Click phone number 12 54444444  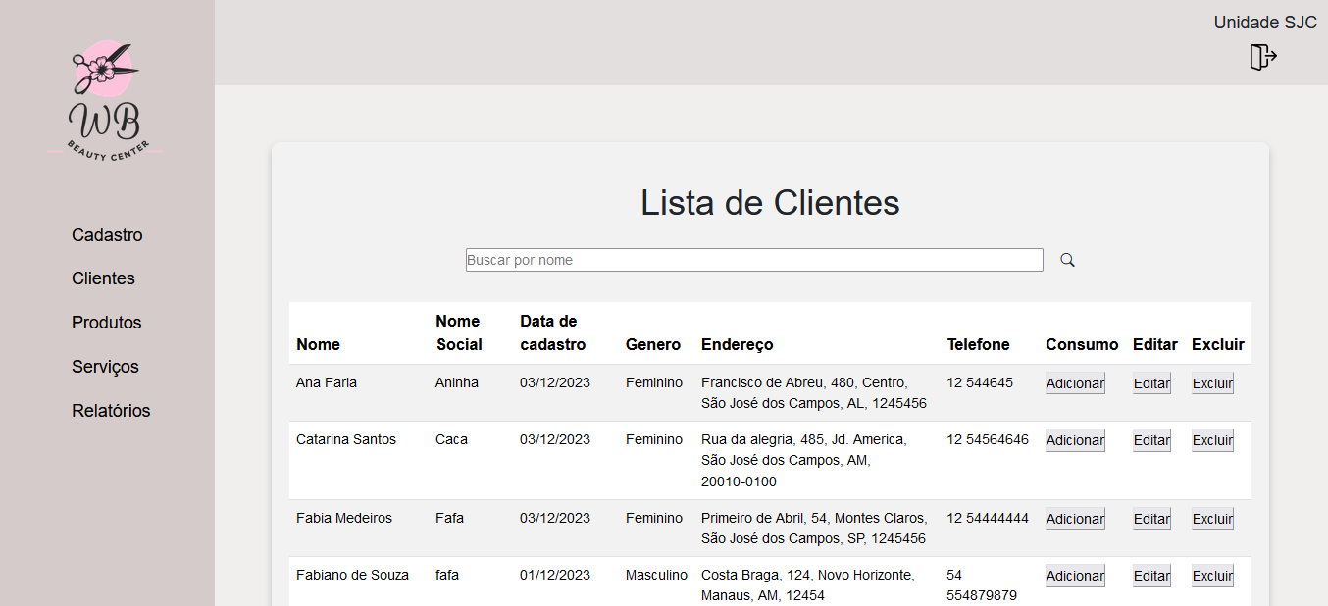pos(988,518)
